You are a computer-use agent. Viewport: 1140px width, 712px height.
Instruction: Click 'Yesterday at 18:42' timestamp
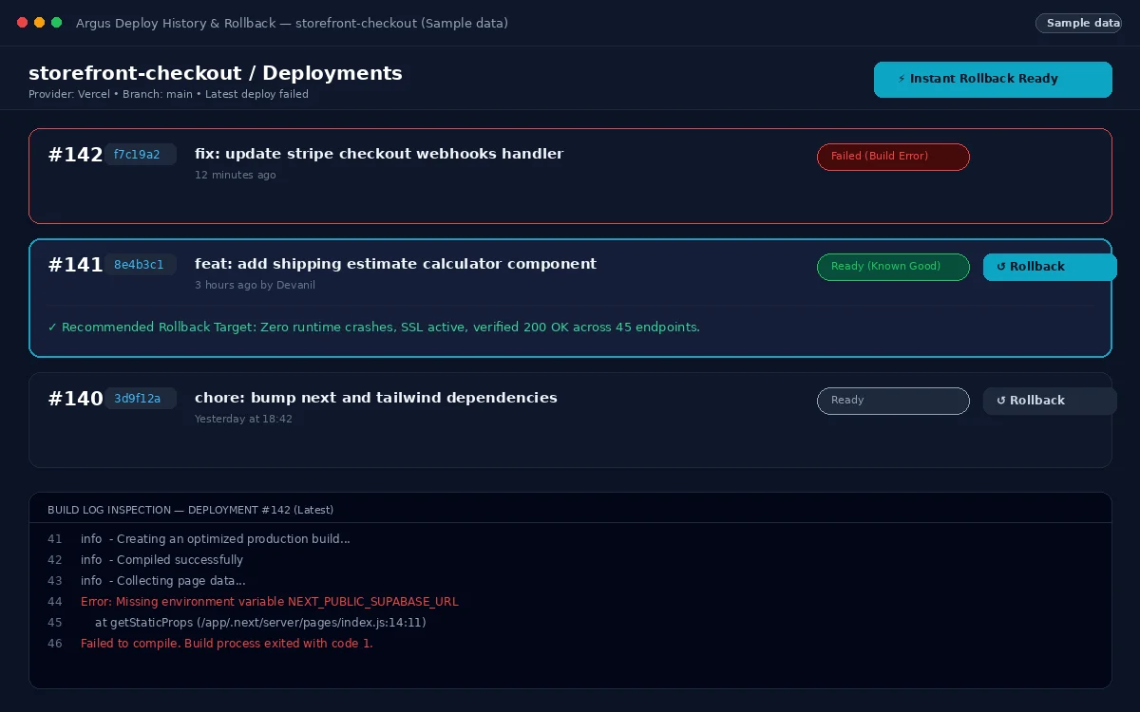tap(243, 419)
